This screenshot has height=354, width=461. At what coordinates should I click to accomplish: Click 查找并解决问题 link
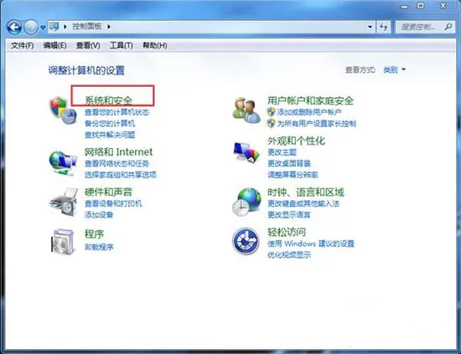110,135
